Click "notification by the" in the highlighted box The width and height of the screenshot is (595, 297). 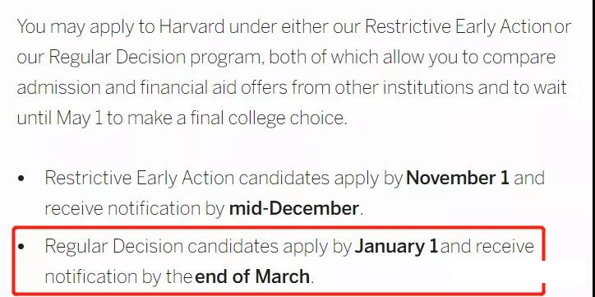(118, 277)
